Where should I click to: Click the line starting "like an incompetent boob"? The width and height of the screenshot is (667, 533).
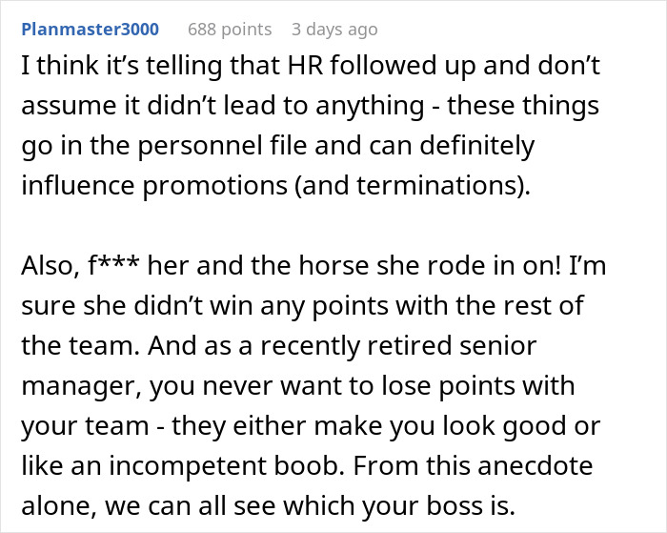click(307, 465)
